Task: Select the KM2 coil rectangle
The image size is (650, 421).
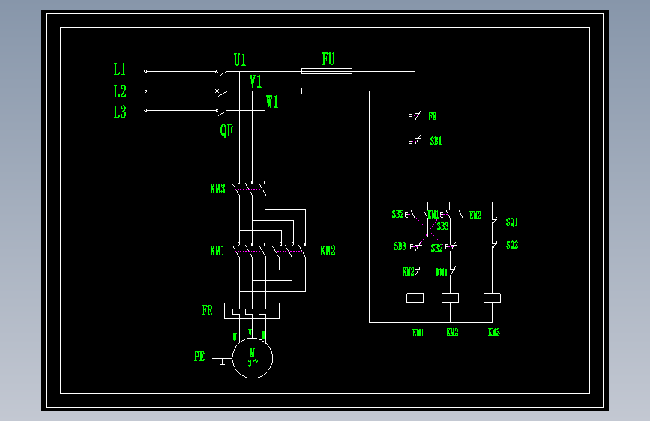Action: point(450,297)
